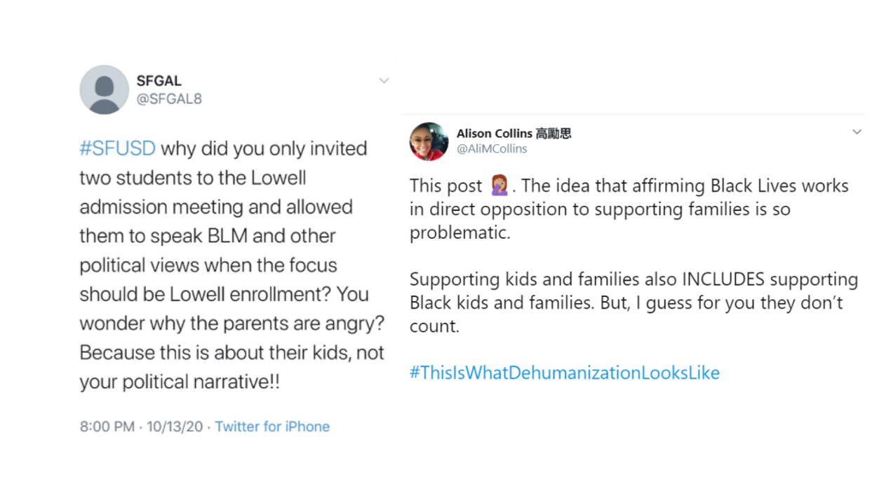
Task: Click the 10/13/20 date text
Action: tap(175, 426)
